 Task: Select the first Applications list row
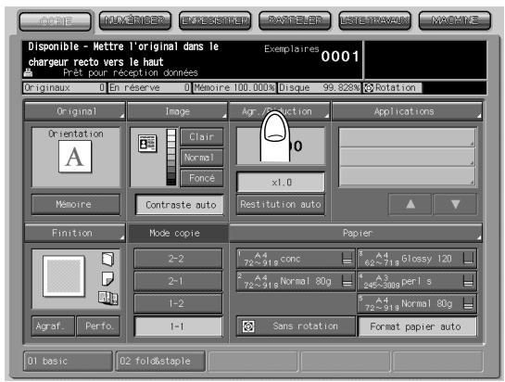tap(407, 138)
